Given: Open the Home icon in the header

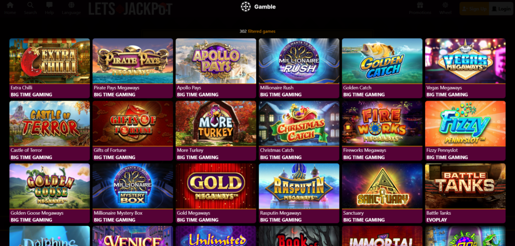Looking at the screenshot, I should pos(10,5).
